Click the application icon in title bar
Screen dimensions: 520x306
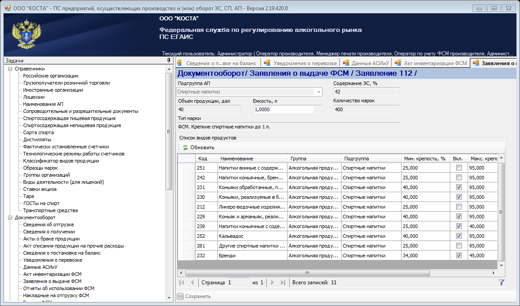pyautogui.click(x=8, y=8)
